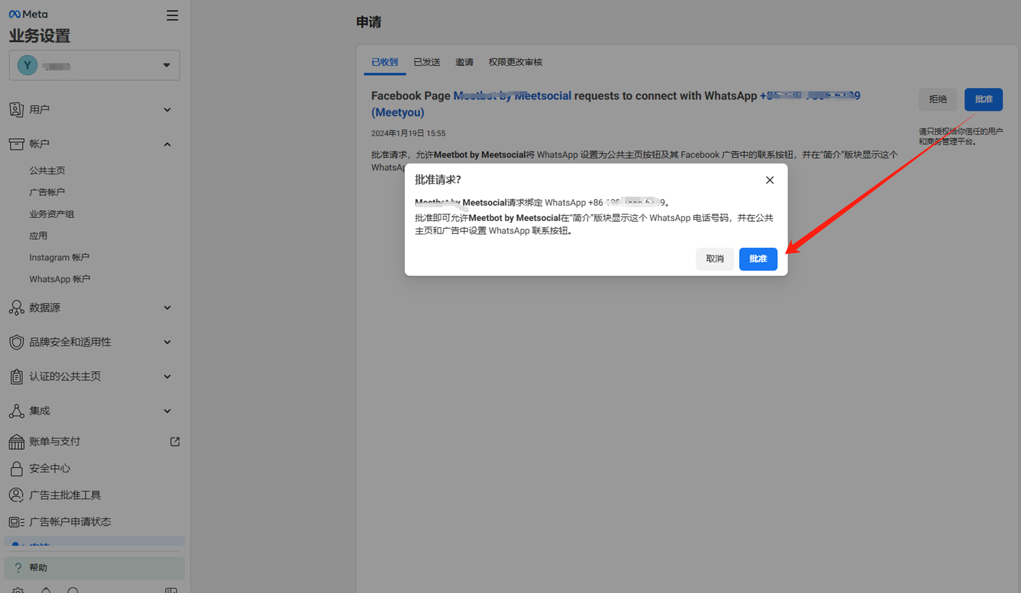Click the external link icon beside 账单与支付

pos(175,441)
